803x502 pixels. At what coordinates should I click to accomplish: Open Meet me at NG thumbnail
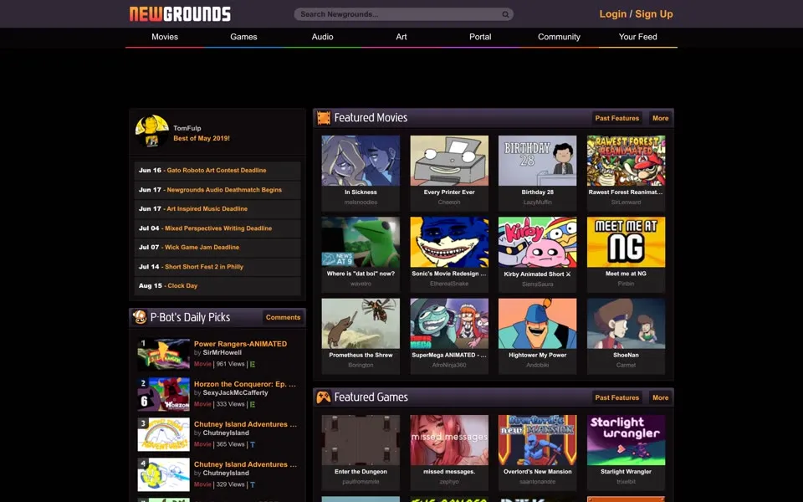pyautogui.click(x=626, y=242)
